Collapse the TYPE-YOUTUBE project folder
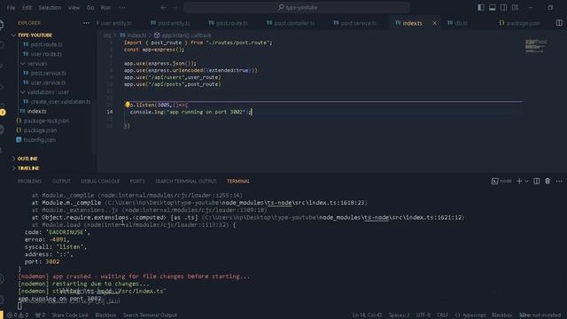567x319 pixels. (35, 35)
